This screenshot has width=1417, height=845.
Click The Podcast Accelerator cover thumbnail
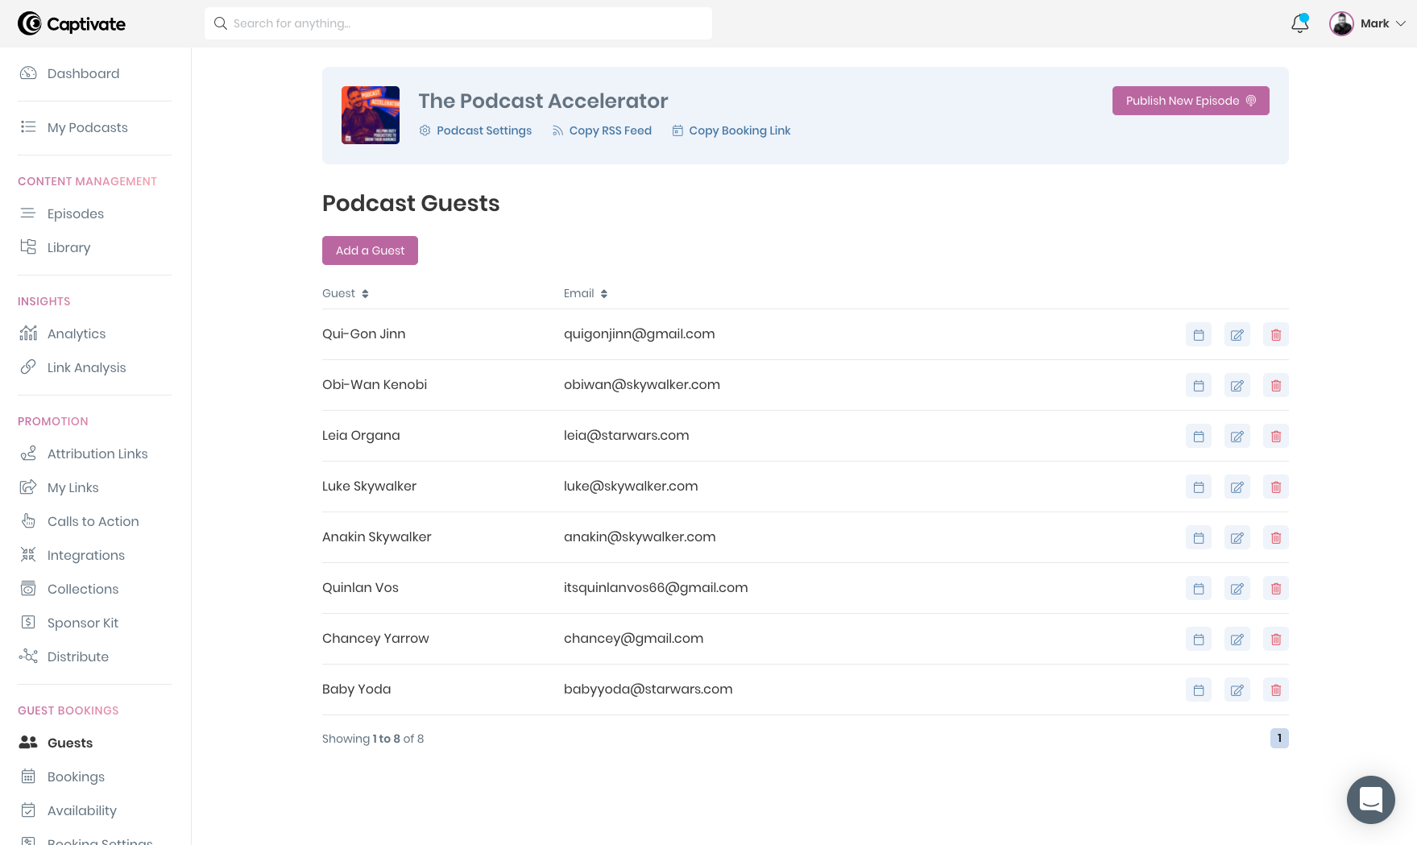(x=371, y=115)
